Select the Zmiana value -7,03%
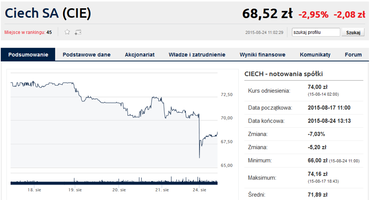 click(x=316, y=134)
